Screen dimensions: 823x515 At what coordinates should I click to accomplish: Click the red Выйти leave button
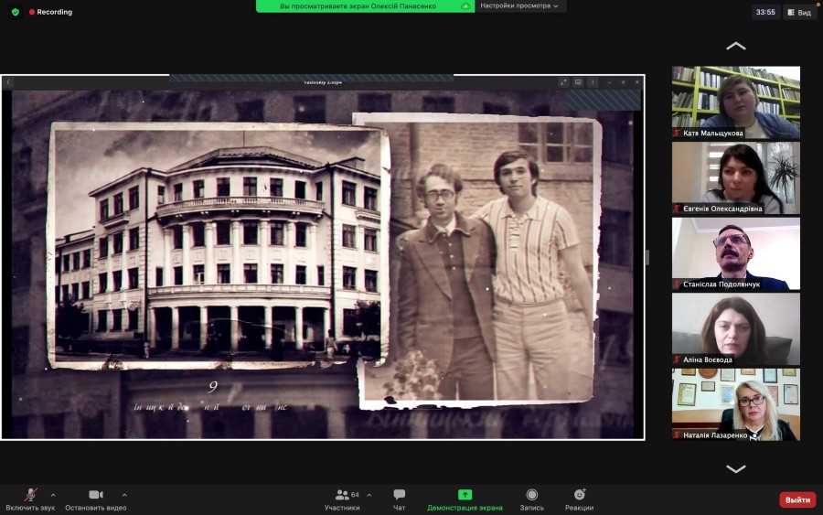point(797,499)
